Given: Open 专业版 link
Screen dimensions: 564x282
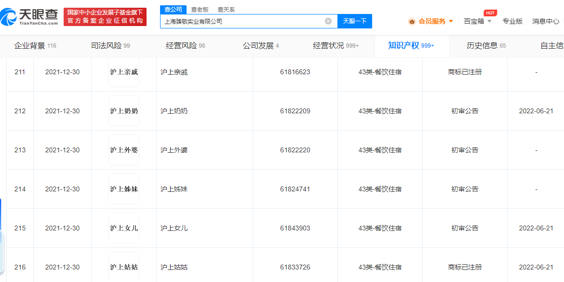Looking at the screenshot, I should click(x=512, y=21).
